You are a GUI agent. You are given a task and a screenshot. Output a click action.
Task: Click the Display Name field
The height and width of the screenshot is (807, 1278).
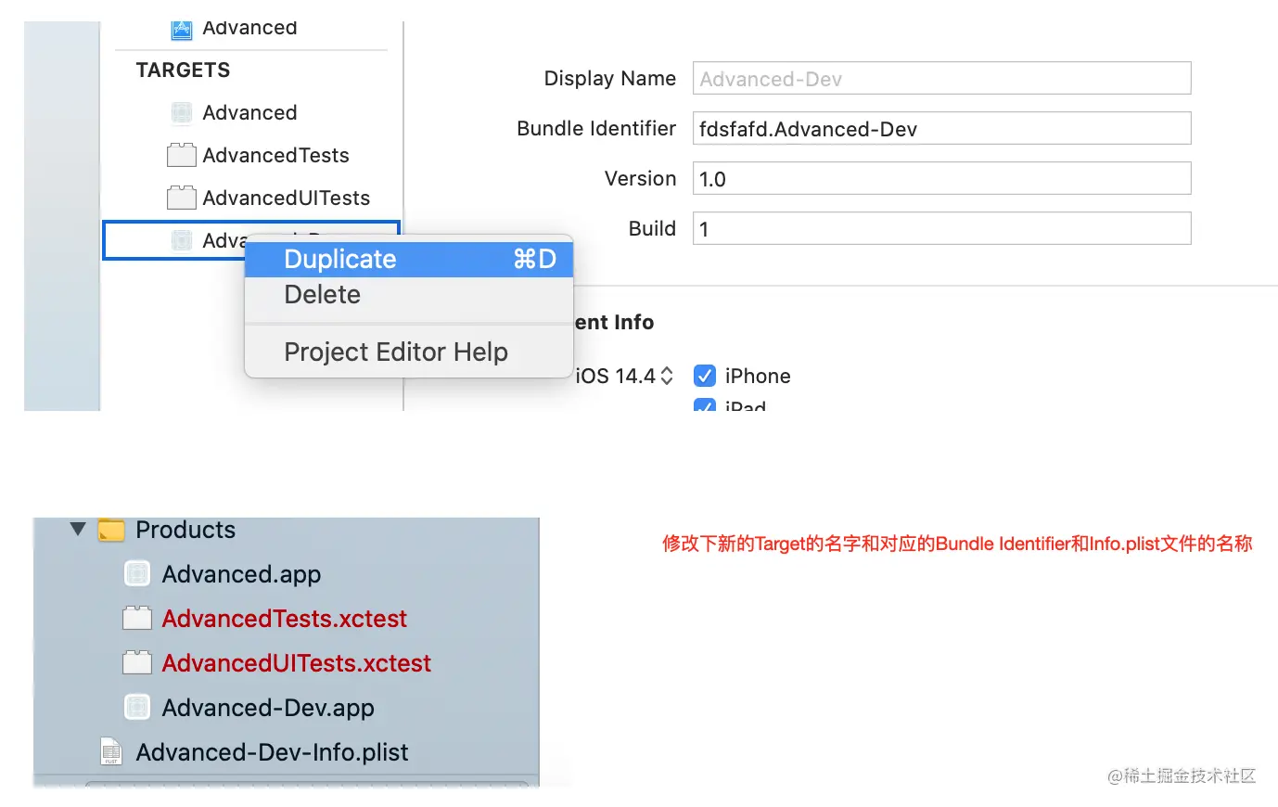(941, 79)
